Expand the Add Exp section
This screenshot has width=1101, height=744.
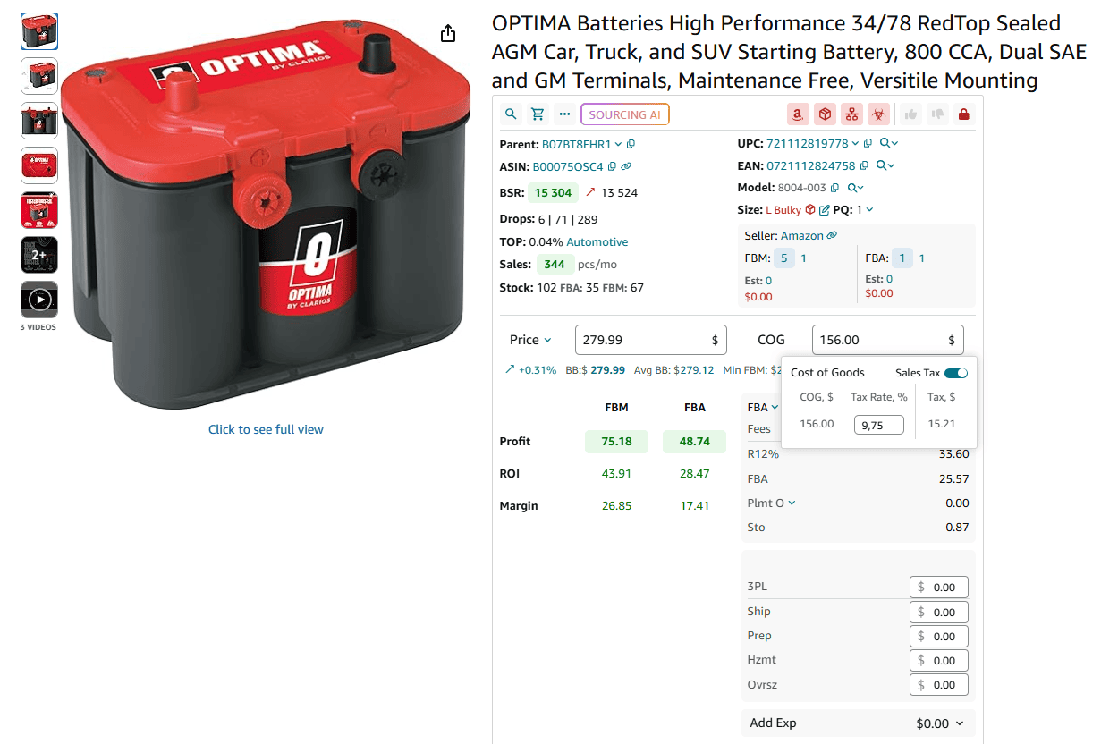click(960, 723)
